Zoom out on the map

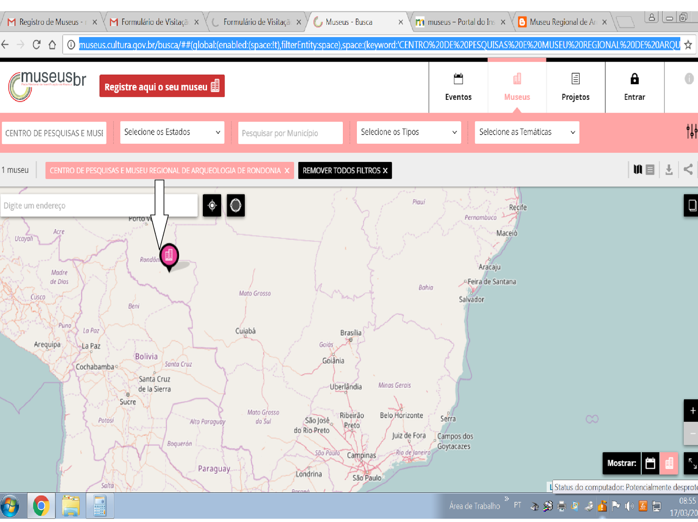(692, 433)
